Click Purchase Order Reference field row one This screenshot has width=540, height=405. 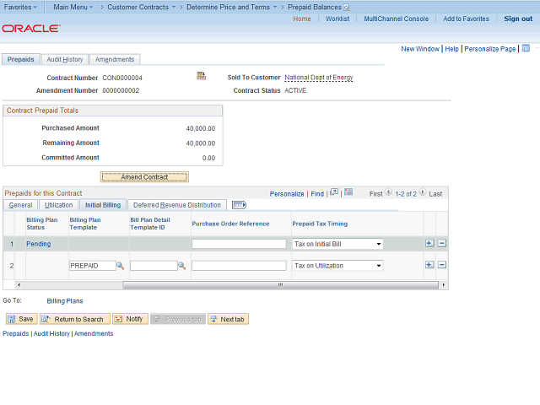coord(239,244)
